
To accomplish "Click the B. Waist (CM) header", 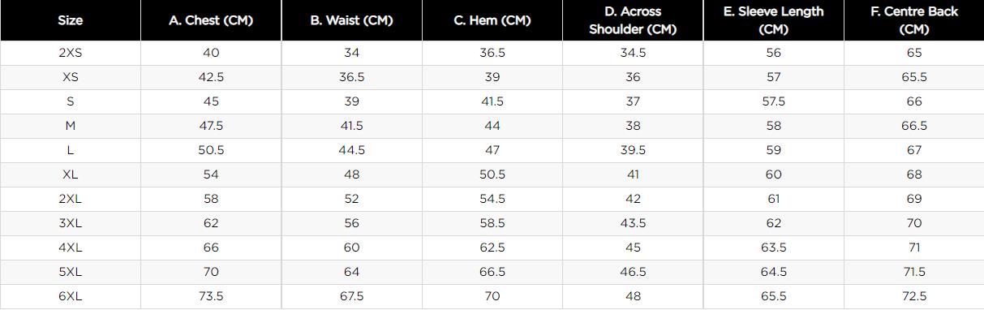I will [x=351, y=20].
